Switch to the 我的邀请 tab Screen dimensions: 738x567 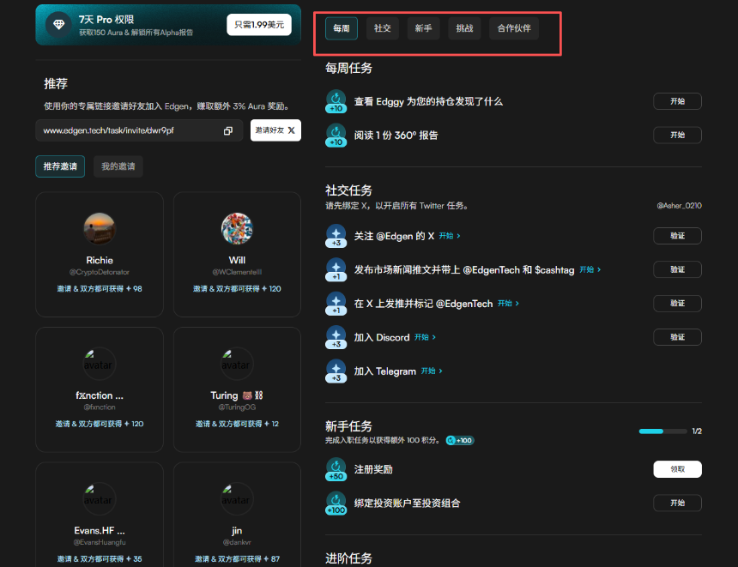click(x=119, y=166)
